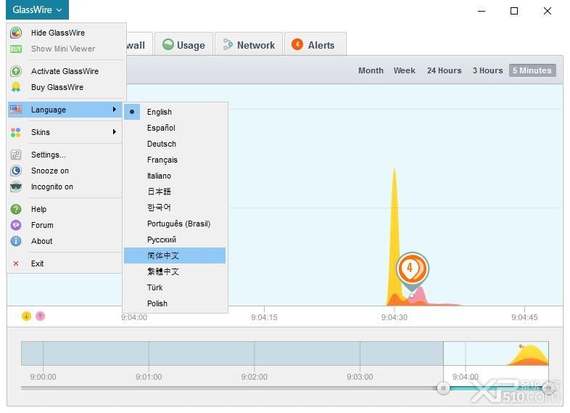This screenshot has width=570, height=413.
Task: Click the green Help question icon
Action: click(16, 209)
